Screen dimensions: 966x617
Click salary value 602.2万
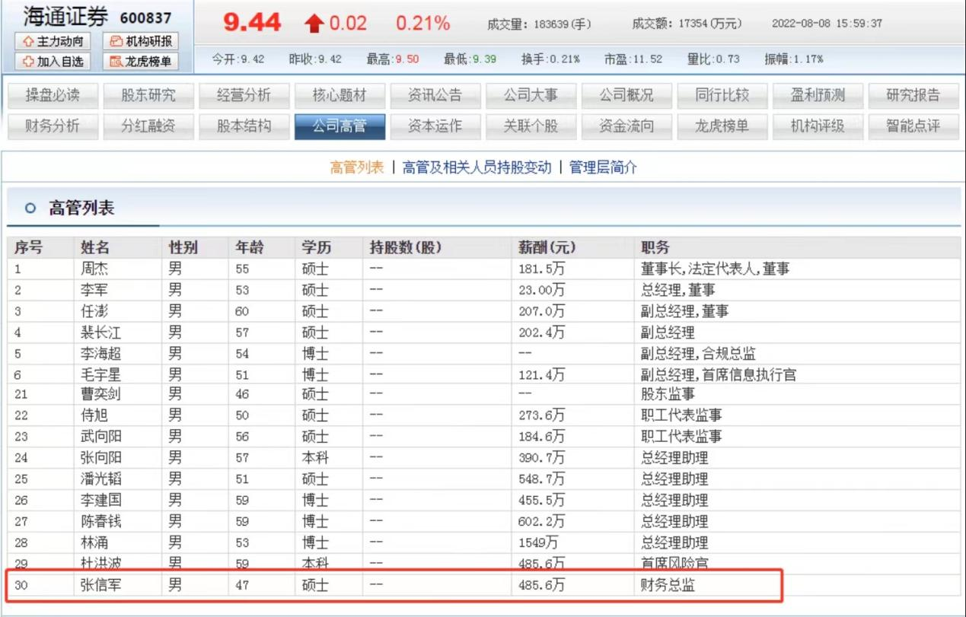542,521
